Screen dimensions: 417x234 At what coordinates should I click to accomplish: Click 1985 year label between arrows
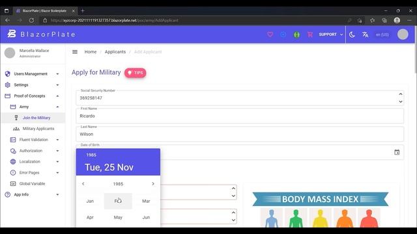(x=118, y=184)
